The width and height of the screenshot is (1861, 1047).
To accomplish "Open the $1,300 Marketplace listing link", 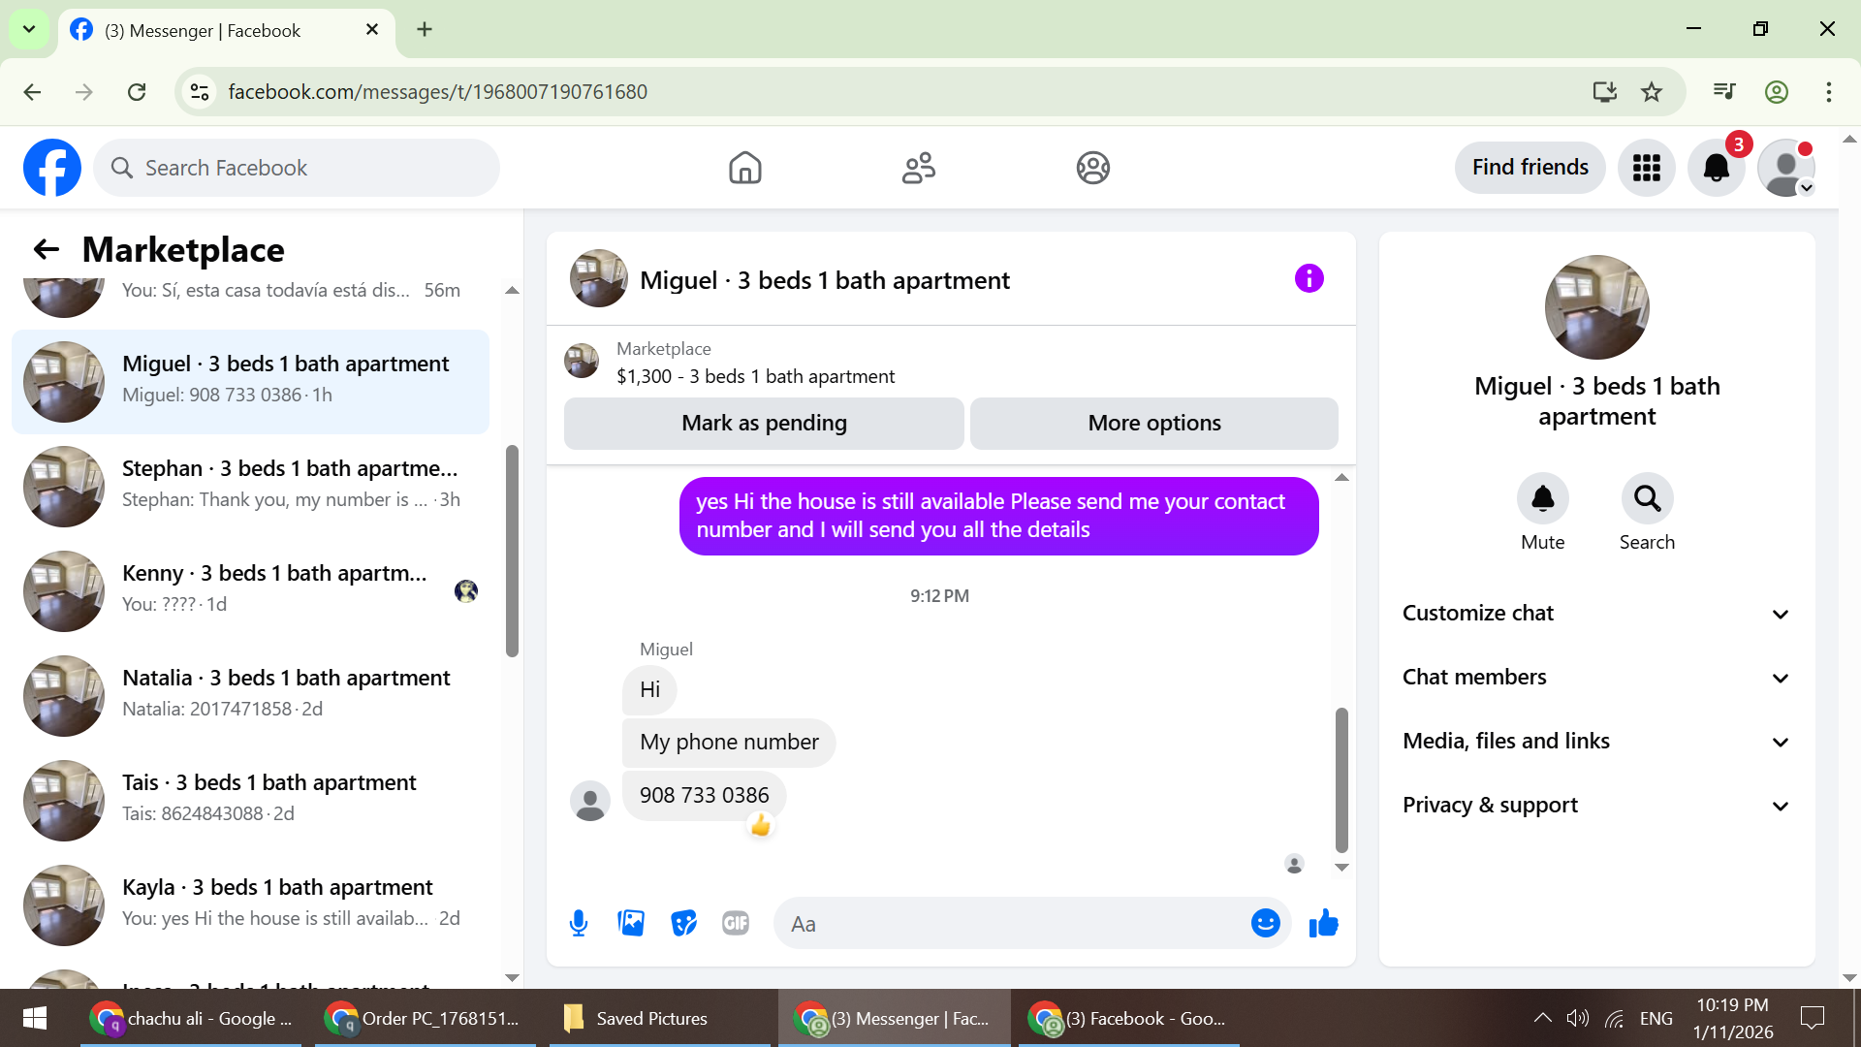I will click(x=755, y=377).
